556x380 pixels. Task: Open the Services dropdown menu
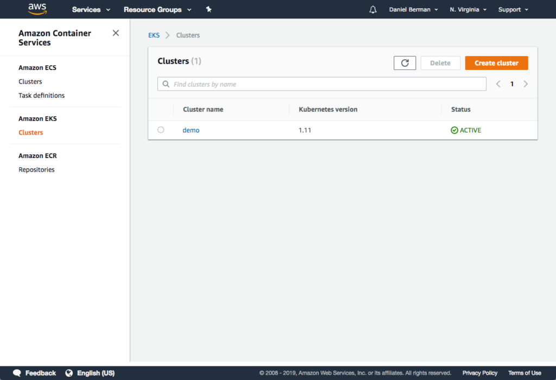91,10
